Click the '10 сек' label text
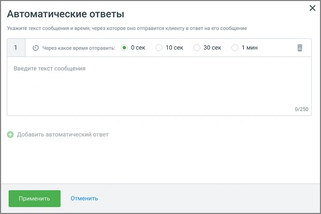 (174, 48)
